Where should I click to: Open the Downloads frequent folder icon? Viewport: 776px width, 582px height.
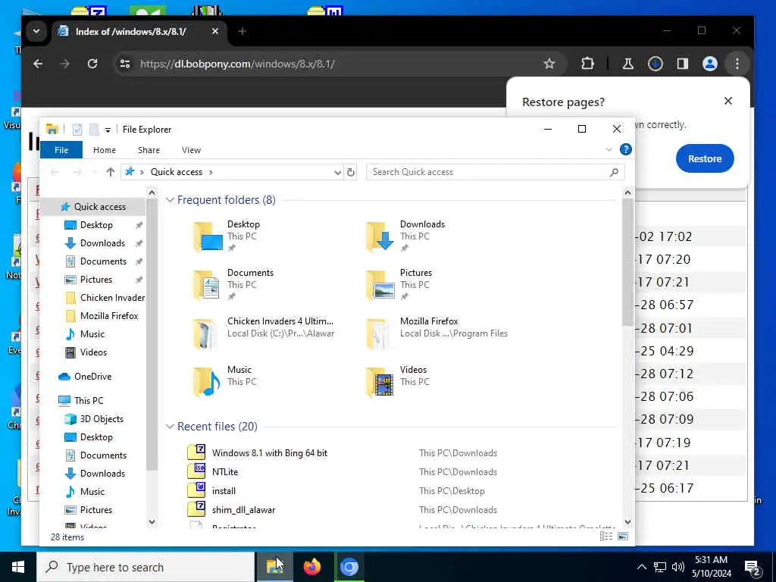point(380,236)
